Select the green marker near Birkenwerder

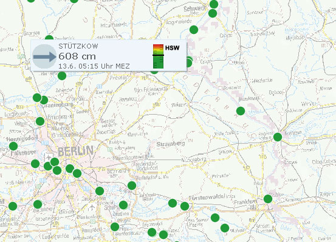[x=40, y=121]
